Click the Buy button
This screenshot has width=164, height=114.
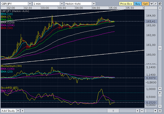coord(138,4)
